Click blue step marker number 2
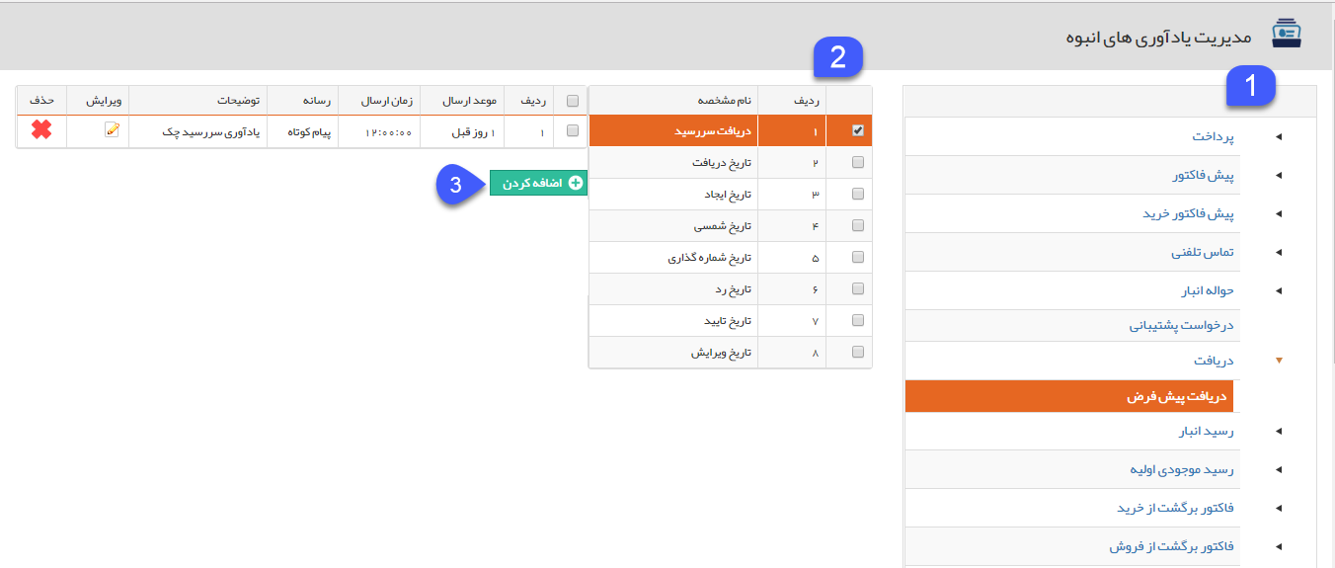 point(838,57)
